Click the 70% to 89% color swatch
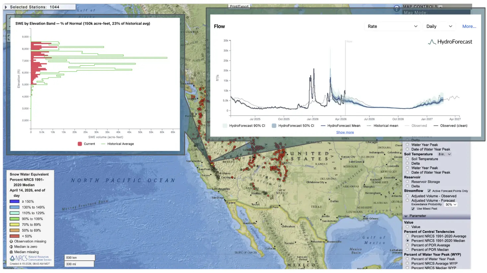This screenshot has width=487, height=273. point(15,225)
